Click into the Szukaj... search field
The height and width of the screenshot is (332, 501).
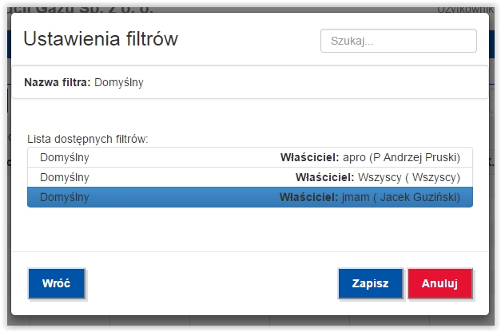click(x=399, y=41)
